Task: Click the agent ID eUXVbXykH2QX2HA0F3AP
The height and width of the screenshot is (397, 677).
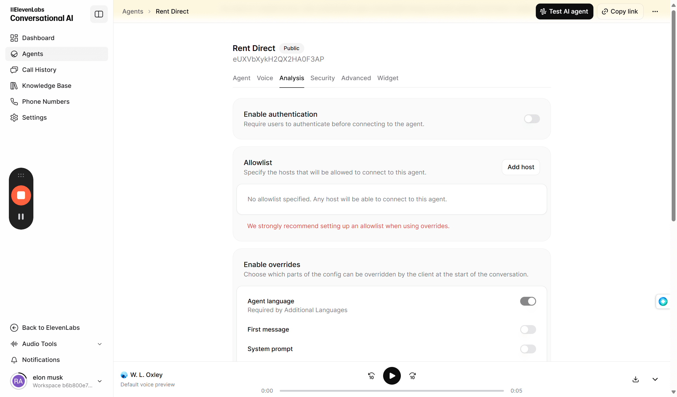Action: tap(278, 59)
